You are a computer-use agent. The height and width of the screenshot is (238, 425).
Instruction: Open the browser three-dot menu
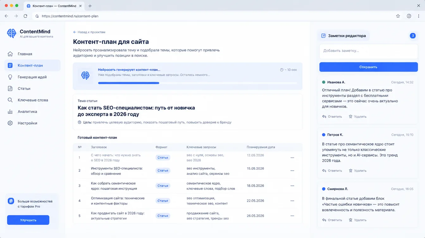point(419,16)
